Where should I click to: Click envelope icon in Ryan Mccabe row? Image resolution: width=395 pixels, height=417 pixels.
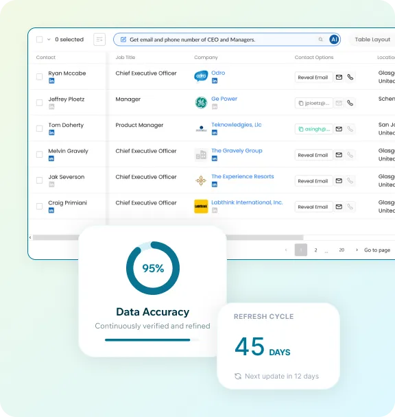pyautogui.click(x=339, y=77)
